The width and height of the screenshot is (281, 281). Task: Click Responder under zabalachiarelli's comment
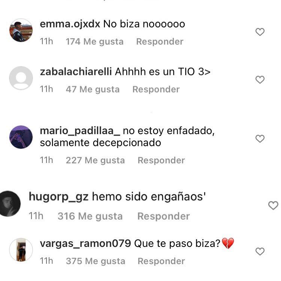pos(156,89)
